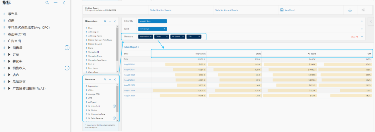The height and width of the screenshot is (132, 375).
Task: Open the Table Report dropdown
Action: pyautogui.click(x=131, y=47)
